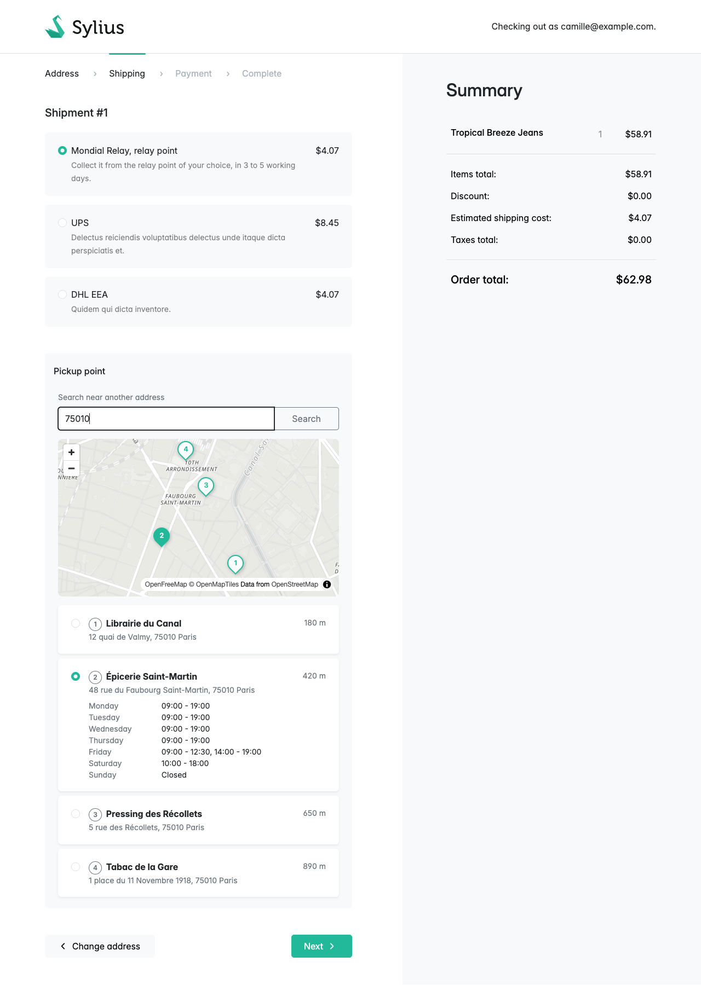Zoom out on the pickup map
The image size is (701, 985).
point(71,468)
